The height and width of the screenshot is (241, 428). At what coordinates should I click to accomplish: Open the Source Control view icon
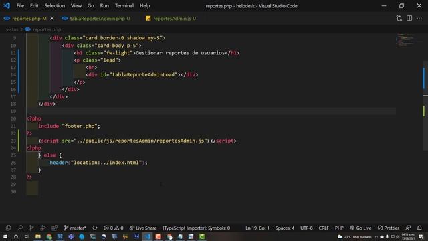(x=31, y=228)
